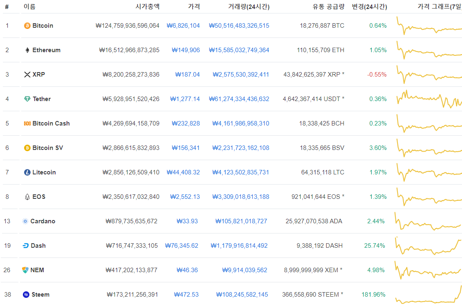The image size is (462, 306).
Task: Open Bitcoin 7-day price graph
Action: 429,26
